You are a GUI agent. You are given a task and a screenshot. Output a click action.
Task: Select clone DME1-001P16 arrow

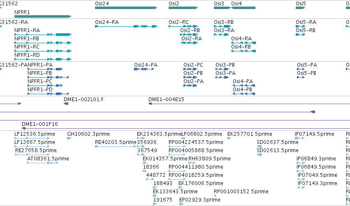pos(186,128)
